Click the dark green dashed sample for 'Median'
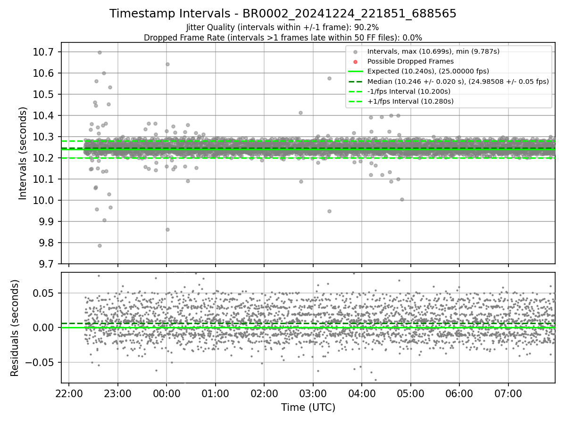This screenshot has height=424, width=566. click(x=355, y=81)
